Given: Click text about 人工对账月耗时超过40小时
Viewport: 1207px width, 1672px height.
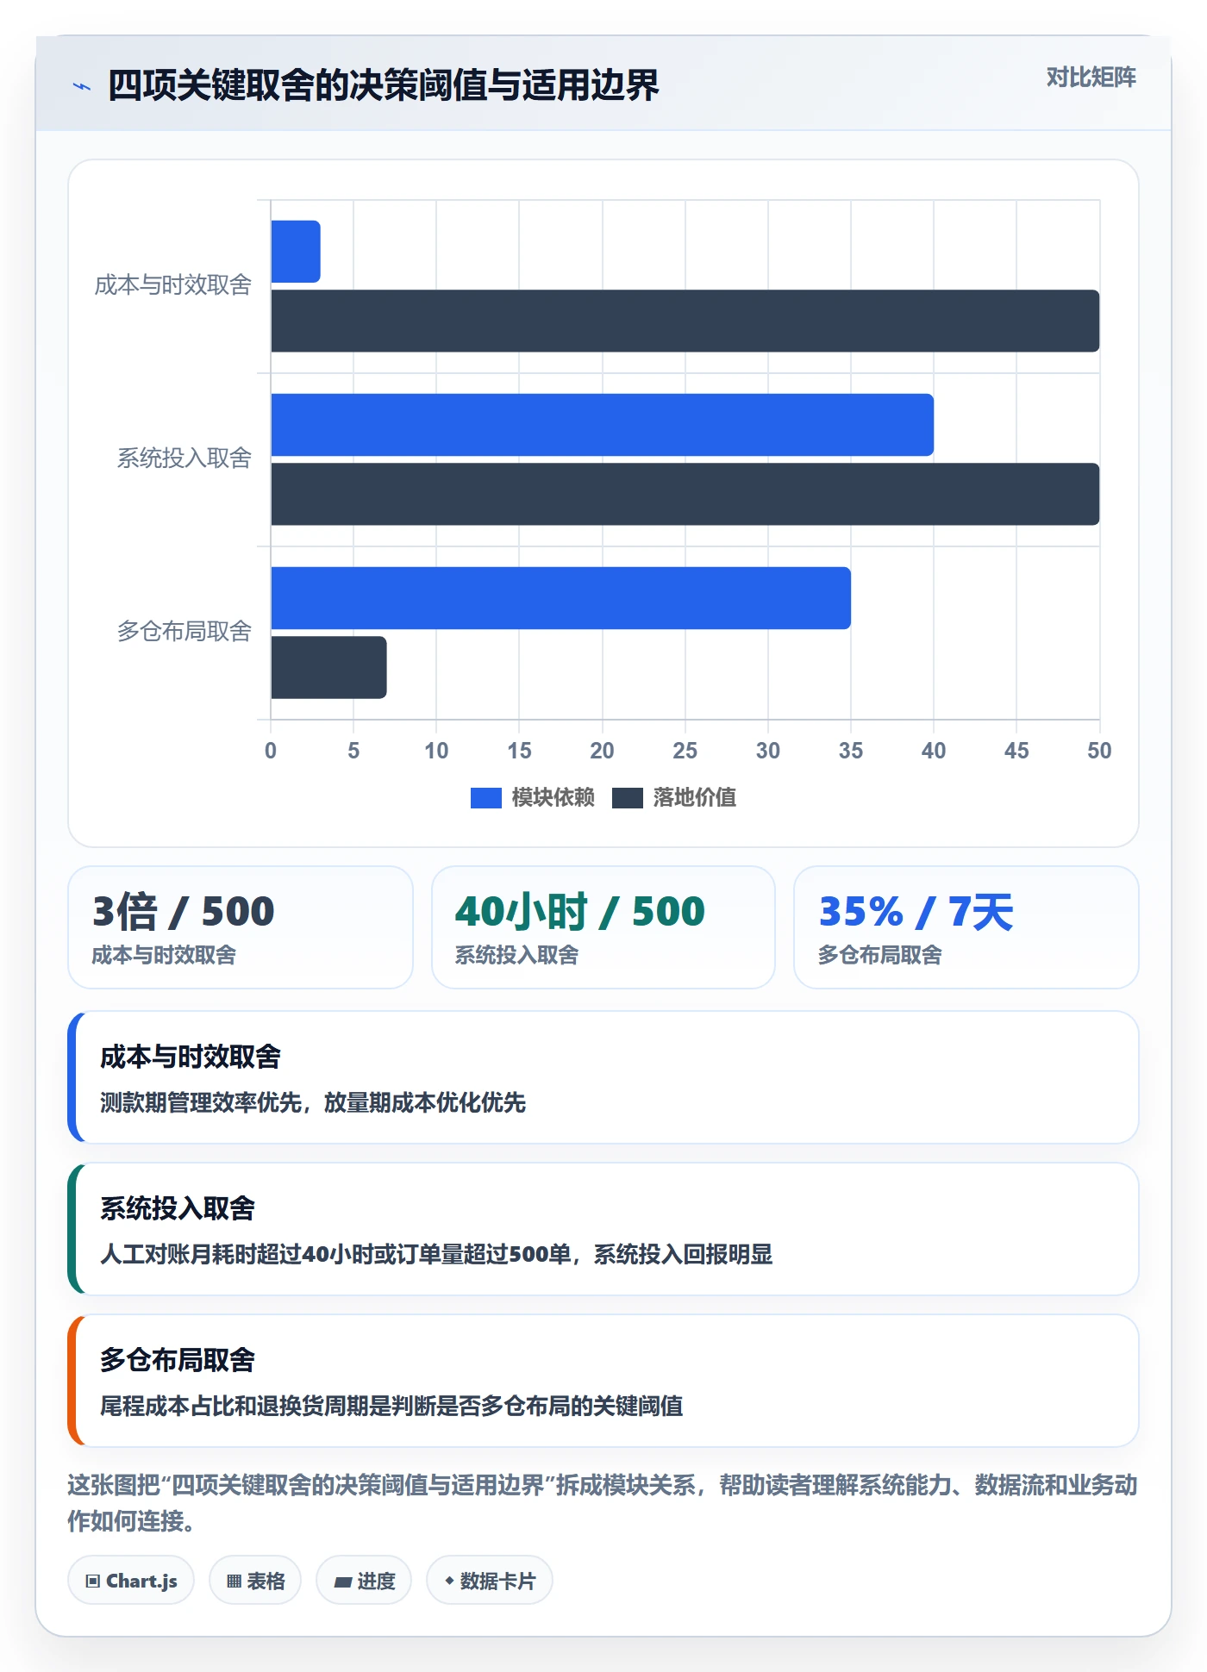Looking at the screenshot, I should pos(436,1255).
